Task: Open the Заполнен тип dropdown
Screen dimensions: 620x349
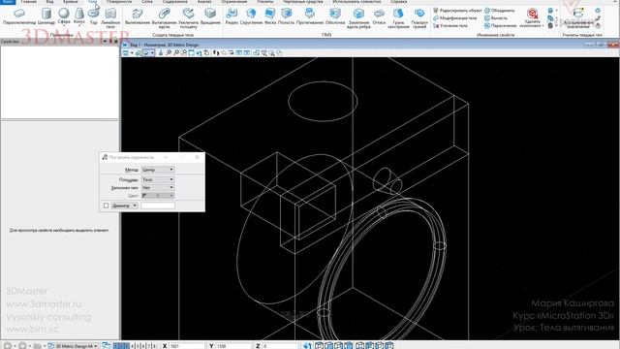Action: coord(158,187)
